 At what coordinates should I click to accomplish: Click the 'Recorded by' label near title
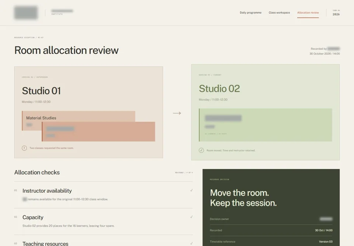coord(319,49)
